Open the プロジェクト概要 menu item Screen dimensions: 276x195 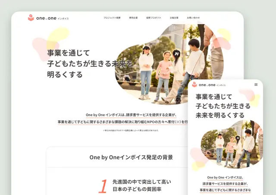112,18
